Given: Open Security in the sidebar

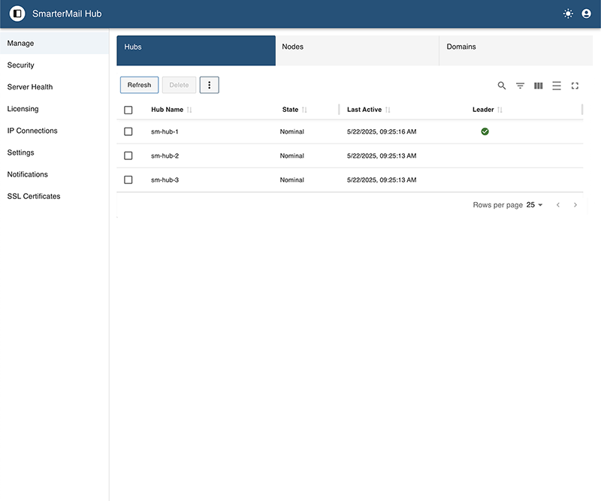Looking at the screenshot, I should (54, 65).
